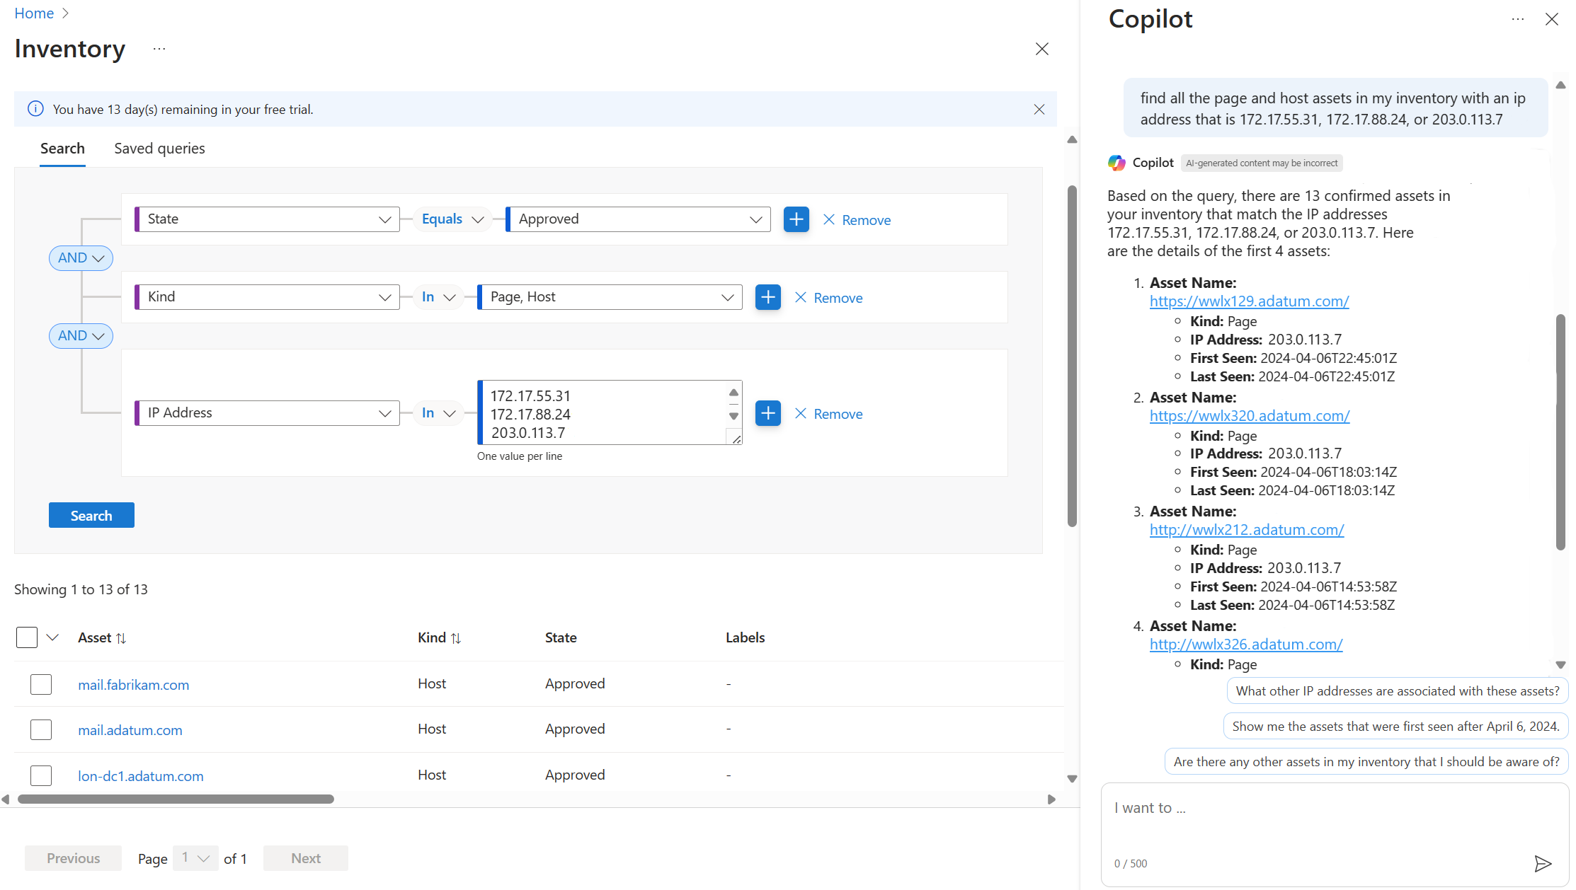Click the plus icon beside IP Address filter
1576x890 pixels.
tap(767, 413)
